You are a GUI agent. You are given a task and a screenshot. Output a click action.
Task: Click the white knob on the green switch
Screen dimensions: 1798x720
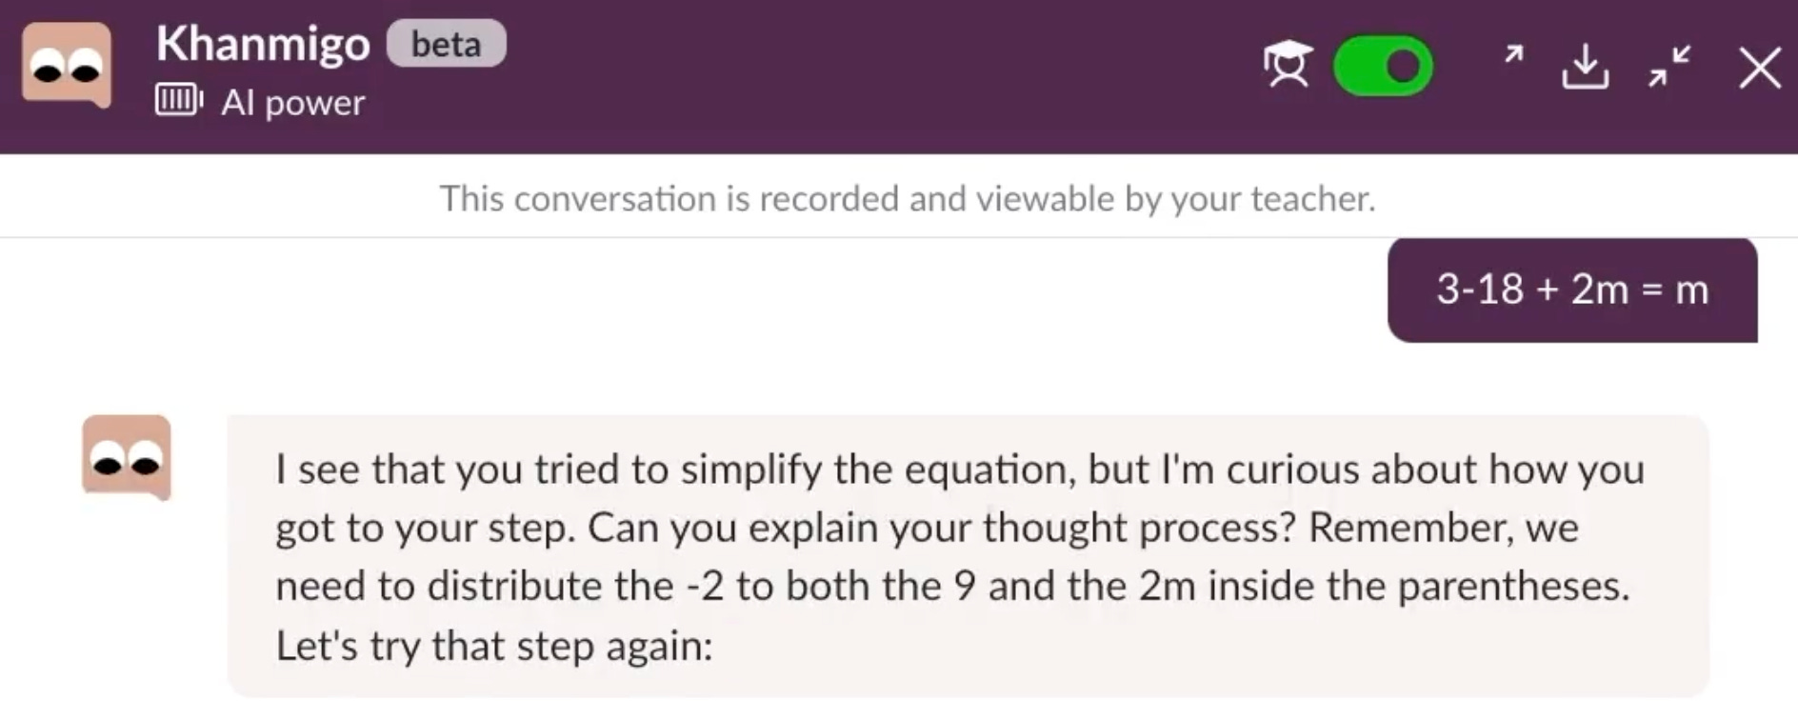[x=1403, y=67]
